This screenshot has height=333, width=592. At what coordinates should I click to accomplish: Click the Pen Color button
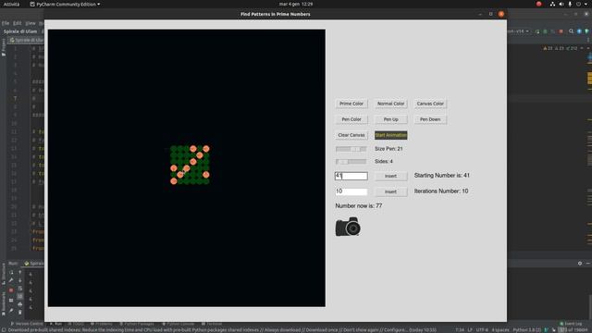[x=351, y=119]
